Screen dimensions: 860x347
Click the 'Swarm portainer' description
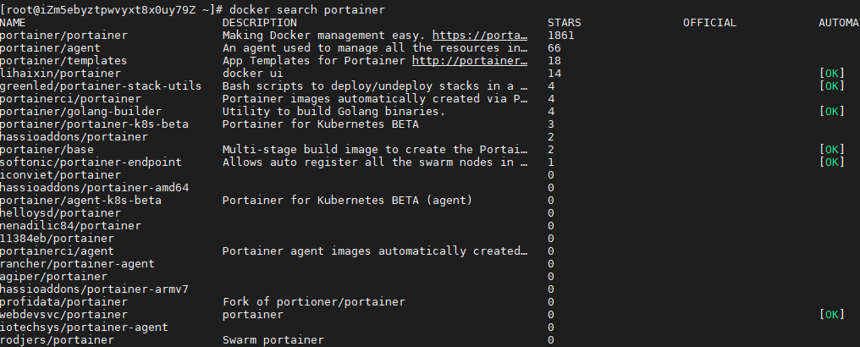pos(273,340)
